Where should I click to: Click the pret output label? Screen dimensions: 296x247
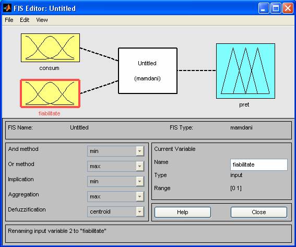[x=244, y=104]
